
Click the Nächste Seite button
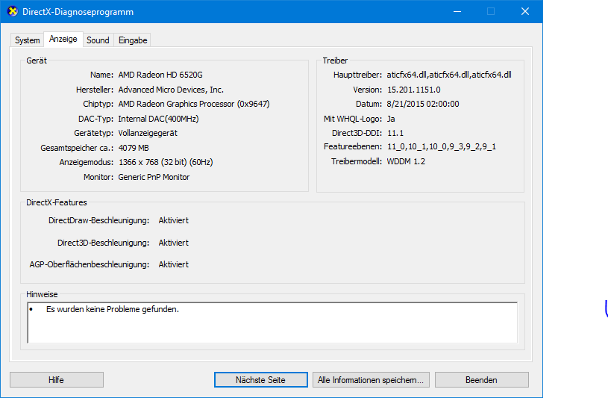click(260, 380)
